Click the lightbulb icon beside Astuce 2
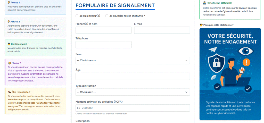The width and height of the screenshot is (264, 123). (x=9, y=22)
